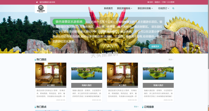Click 更多 link beside 热门景点 heading
209x111 pixels.
coord(136,107)
